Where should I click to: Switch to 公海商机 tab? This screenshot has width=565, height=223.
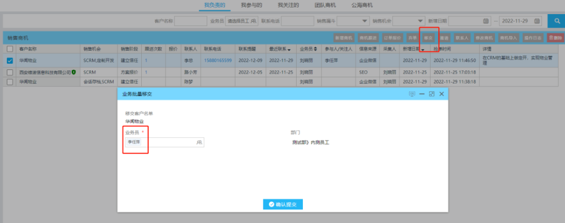(362, 5)
